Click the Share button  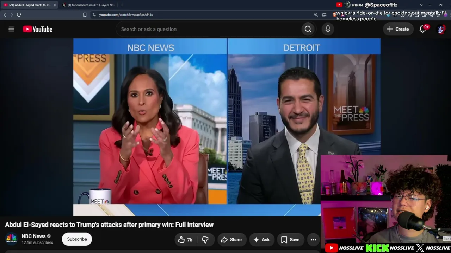tap(231, 240)
